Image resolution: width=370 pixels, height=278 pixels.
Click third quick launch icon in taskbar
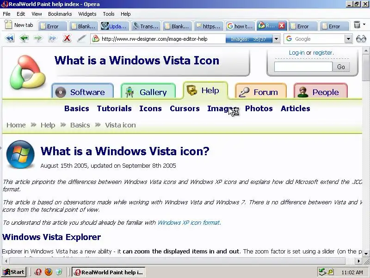[x=59, y=272]
